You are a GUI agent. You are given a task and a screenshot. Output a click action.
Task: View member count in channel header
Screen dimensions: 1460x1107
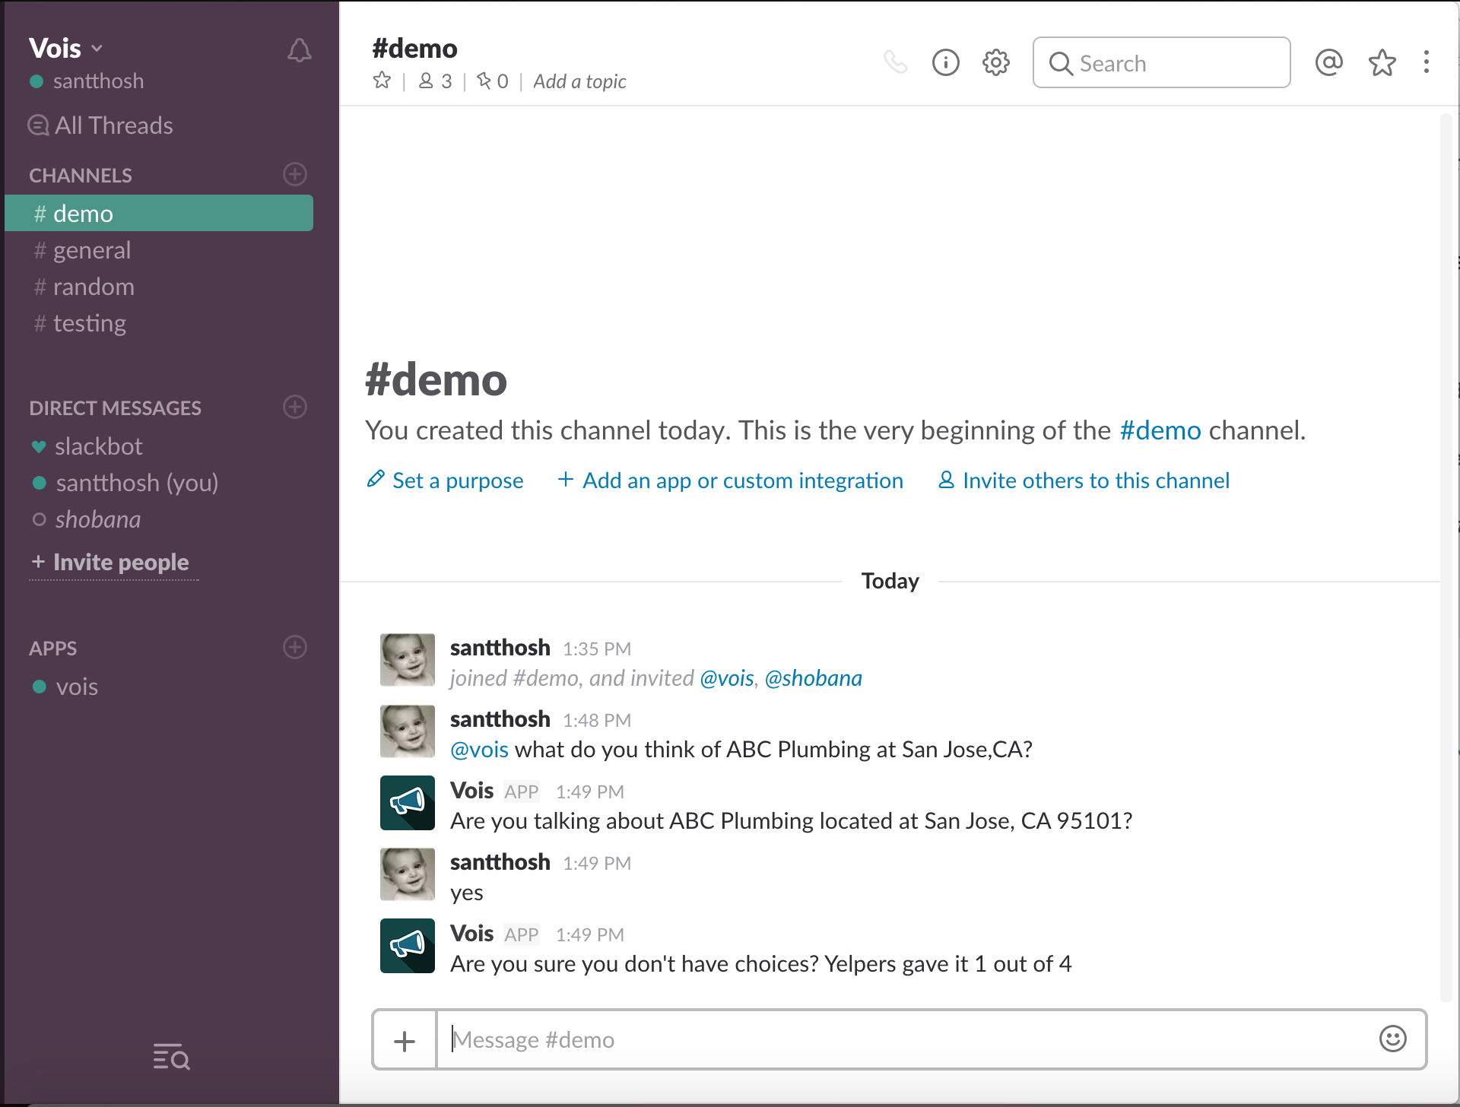point(436,81)
